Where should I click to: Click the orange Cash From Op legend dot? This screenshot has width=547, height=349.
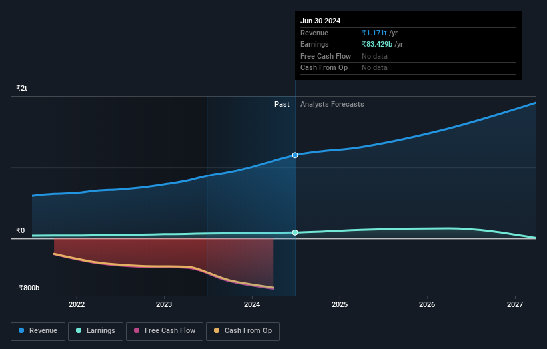click(217, 330)
